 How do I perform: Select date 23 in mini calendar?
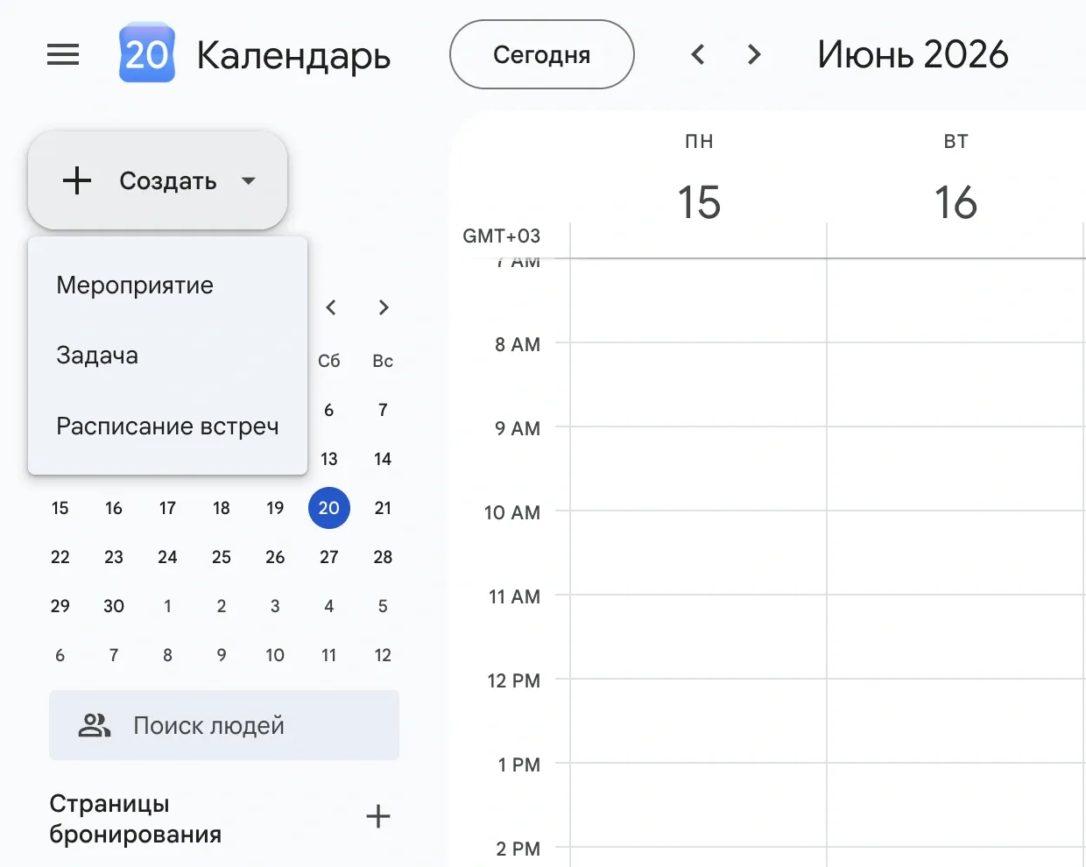(114, 557)
